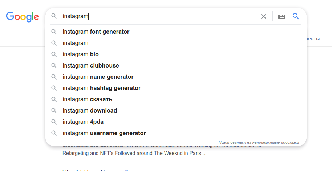Click the blue search magnifier button
The width and height of the screenshot is (332, 171).
click(x=296, y=16)
